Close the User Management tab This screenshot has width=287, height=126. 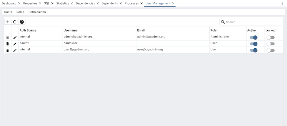[x=173, y=3]
